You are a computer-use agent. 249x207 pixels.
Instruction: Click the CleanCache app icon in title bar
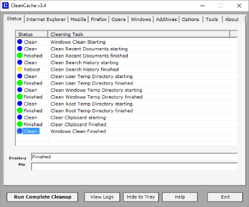pos(6,6)
